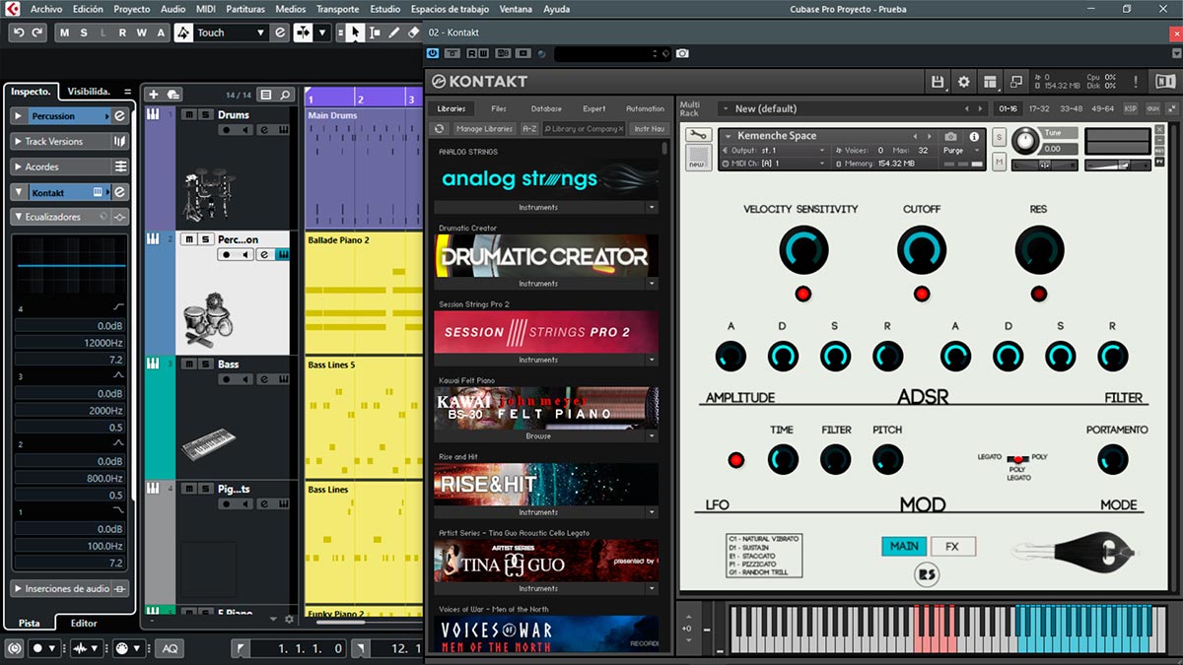Image resolution: width=1183 pixels, height=665 pixels.
Task: Click the MAIN page button
Action: click(x=904, y=546)
